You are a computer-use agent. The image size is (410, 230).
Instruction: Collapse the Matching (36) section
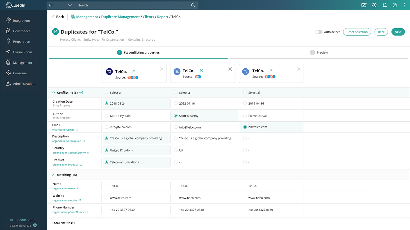tap(54, 175)
